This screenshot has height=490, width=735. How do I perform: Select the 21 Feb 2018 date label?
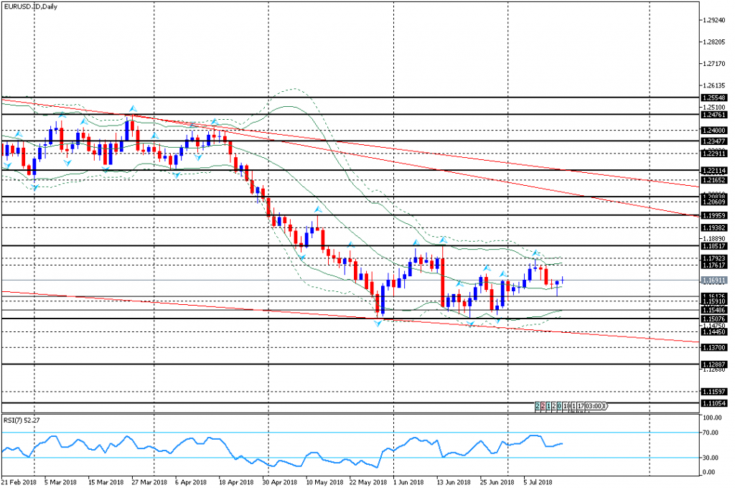click(20, 483)
